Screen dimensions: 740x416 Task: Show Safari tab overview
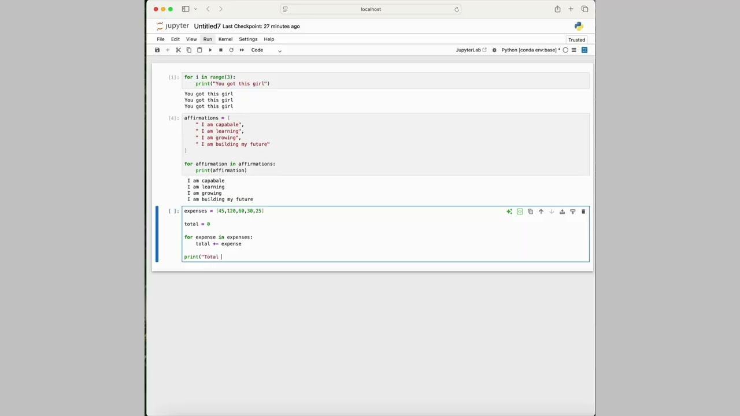pos(584,9)
